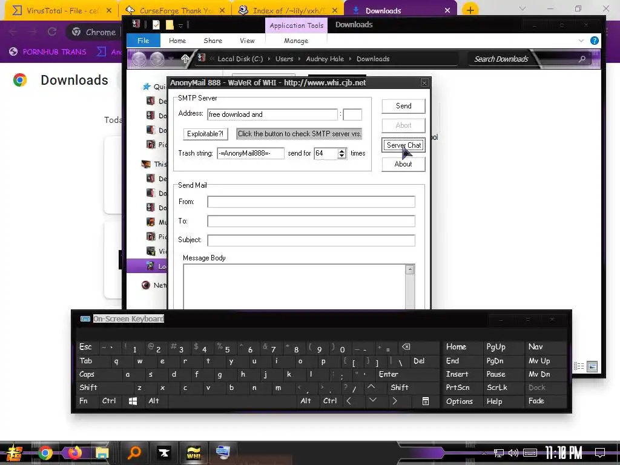Open Explorer help icon

595,41
